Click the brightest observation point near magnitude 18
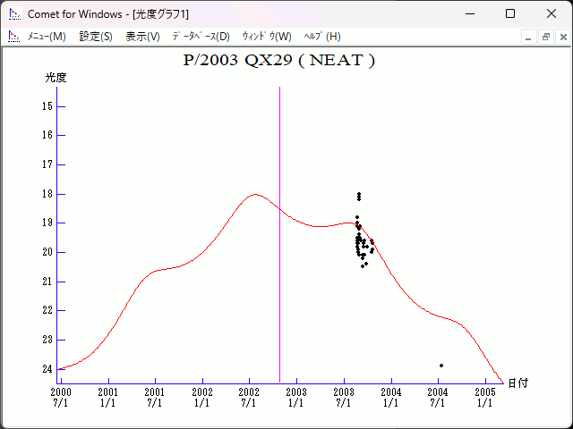The height and width of the screenshot is (429, 573). pos(359,194)
